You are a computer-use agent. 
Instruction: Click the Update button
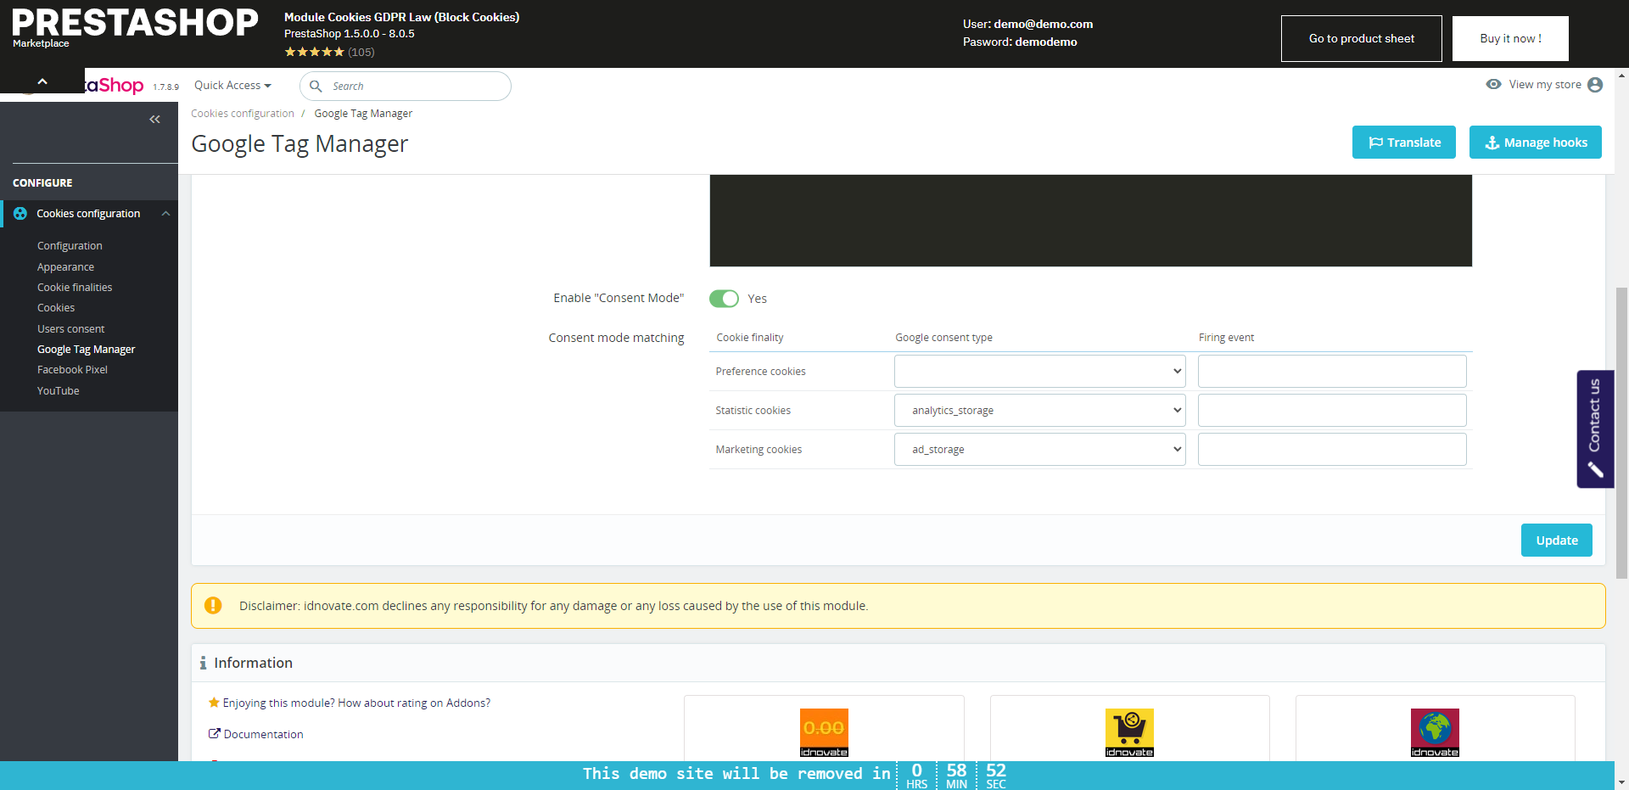[x=1556, y=541]
